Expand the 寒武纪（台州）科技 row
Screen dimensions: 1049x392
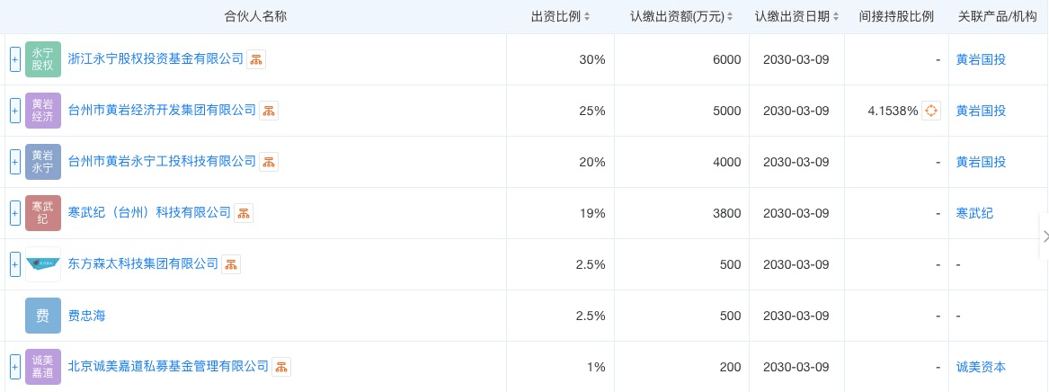(x=14, y=213)
